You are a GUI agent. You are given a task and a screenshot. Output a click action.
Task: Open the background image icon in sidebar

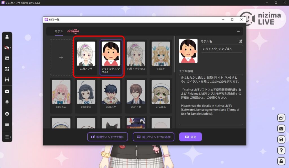click(x=7, y=58)
